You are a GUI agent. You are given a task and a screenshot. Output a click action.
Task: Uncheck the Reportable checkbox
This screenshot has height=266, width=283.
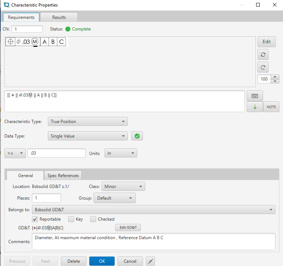35,219
